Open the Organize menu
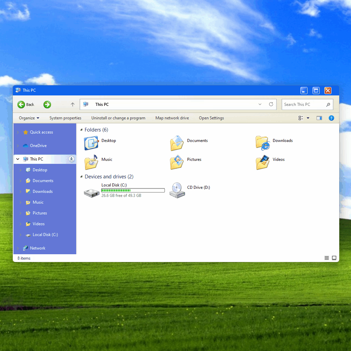This screenshot has height=351, width=351. pyautogui.click(x=29, y=118)
